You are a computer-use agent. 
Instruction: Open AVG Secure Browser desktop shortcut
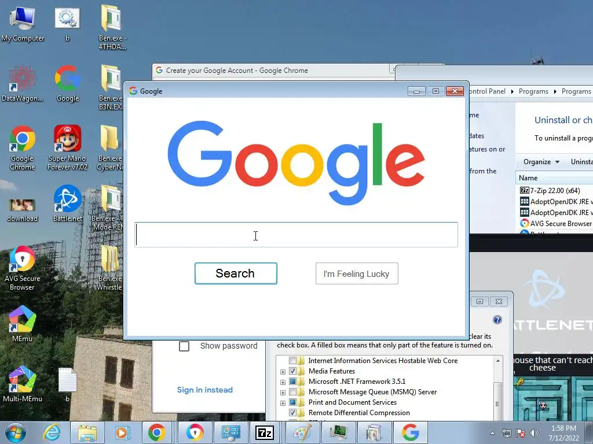tap(23, 268)
